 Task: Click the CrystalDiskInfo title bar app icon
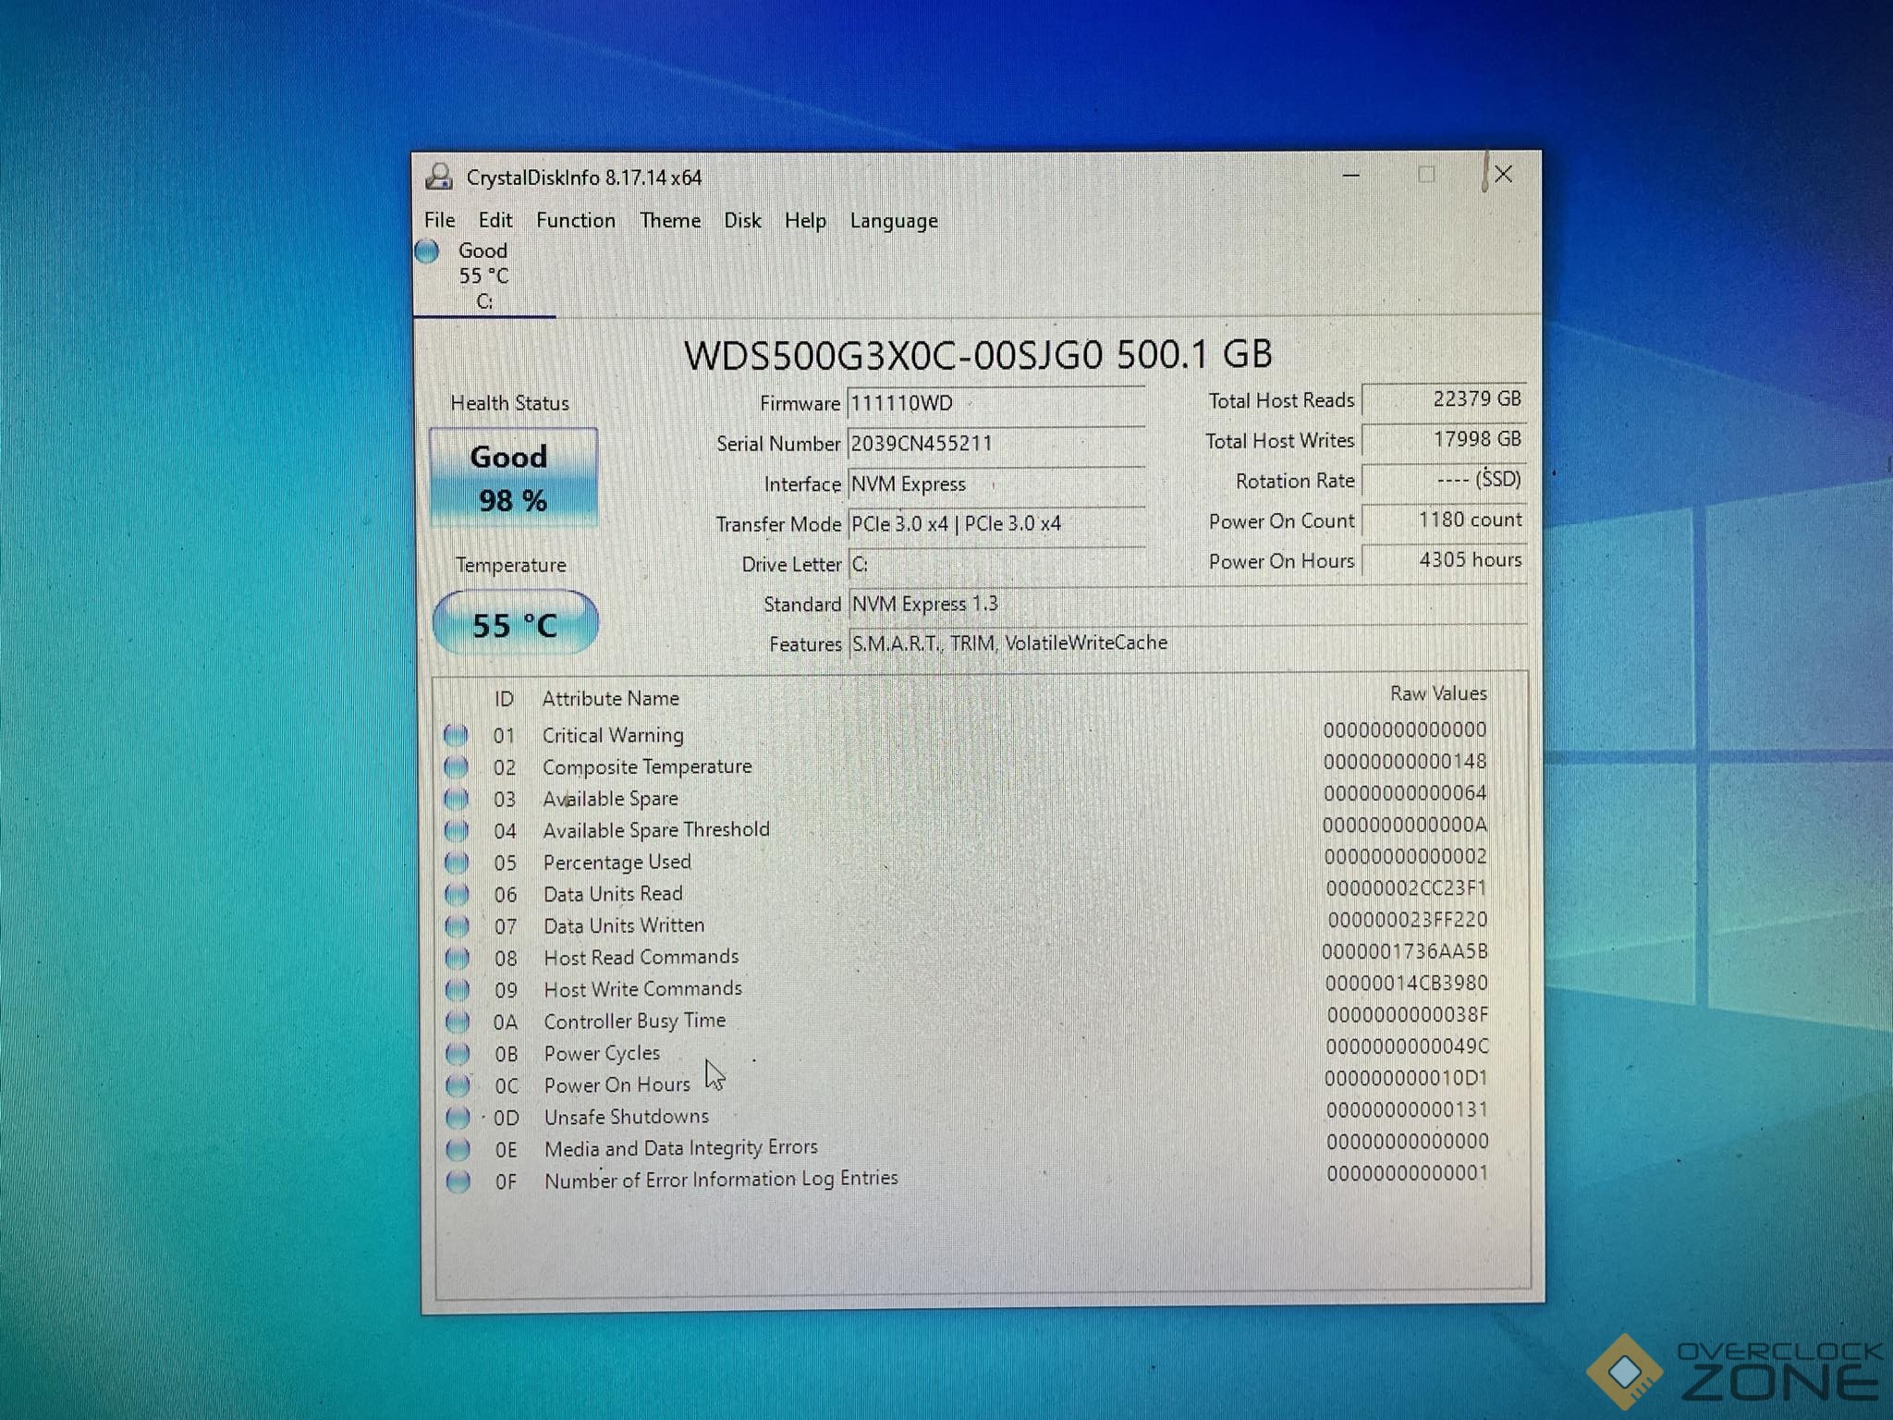439,176
